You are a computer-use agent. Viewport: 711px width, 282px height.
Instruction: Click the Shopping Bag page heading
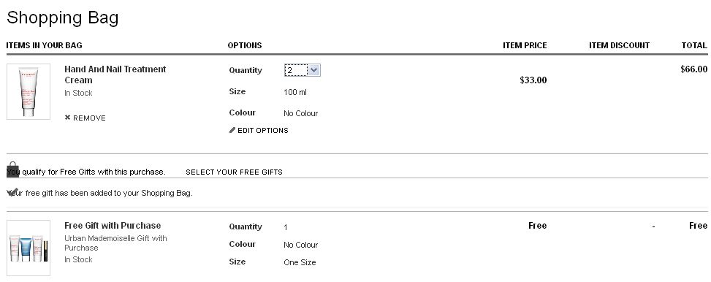pos(63,18)
